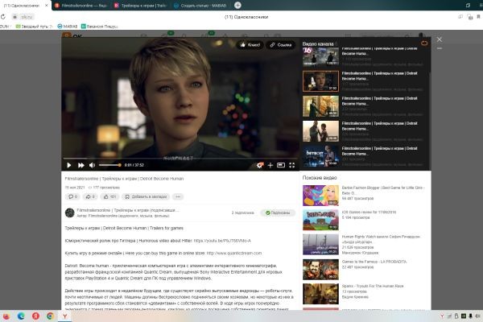Open the Filmstrailersonline channel name link
This screenshot has width=483, height=322.
(127, 210)
